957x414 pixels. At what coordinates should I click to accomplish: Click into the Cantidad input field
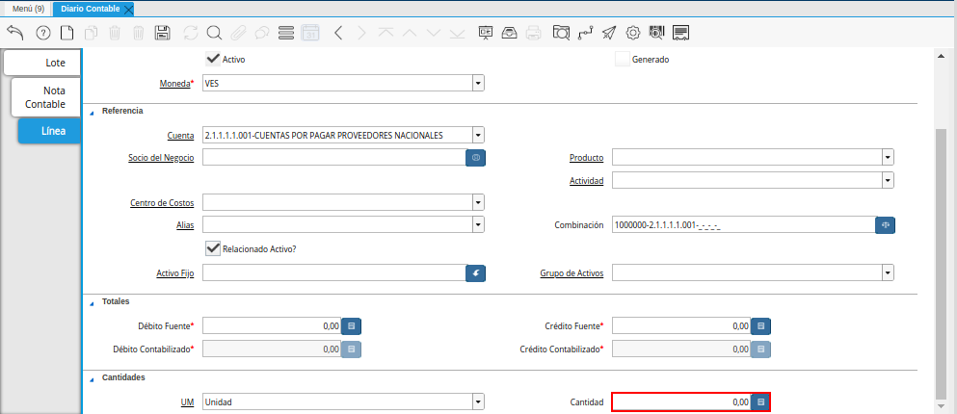coord(680,401)
